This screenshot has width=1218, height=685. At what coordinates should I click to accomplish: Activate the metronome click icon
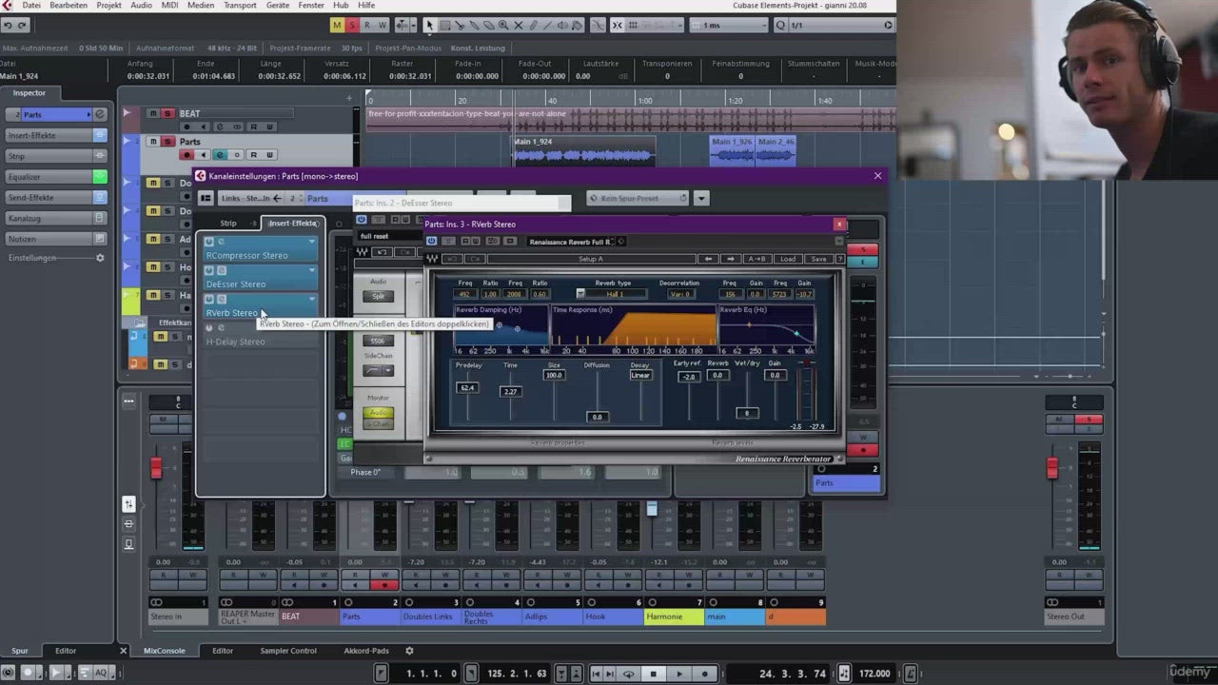pyautogui.click(x=843, y=674)
